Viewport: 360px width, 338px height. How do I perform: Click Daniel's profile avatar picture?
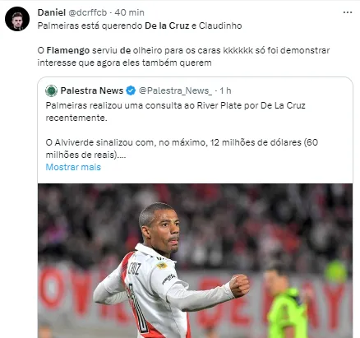tap(17, 19)
